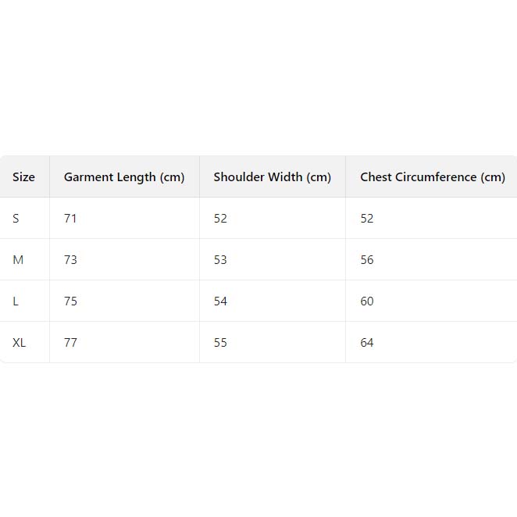Click the Size column header
The image size is (517, 517).
(23, 177)
